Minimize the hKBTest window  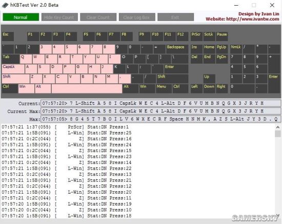click(236, 5)
